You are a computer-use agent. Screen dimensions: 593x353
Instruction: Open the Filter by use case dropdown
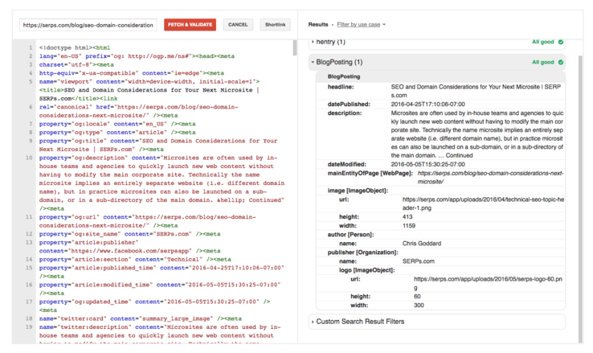(361, 25)
